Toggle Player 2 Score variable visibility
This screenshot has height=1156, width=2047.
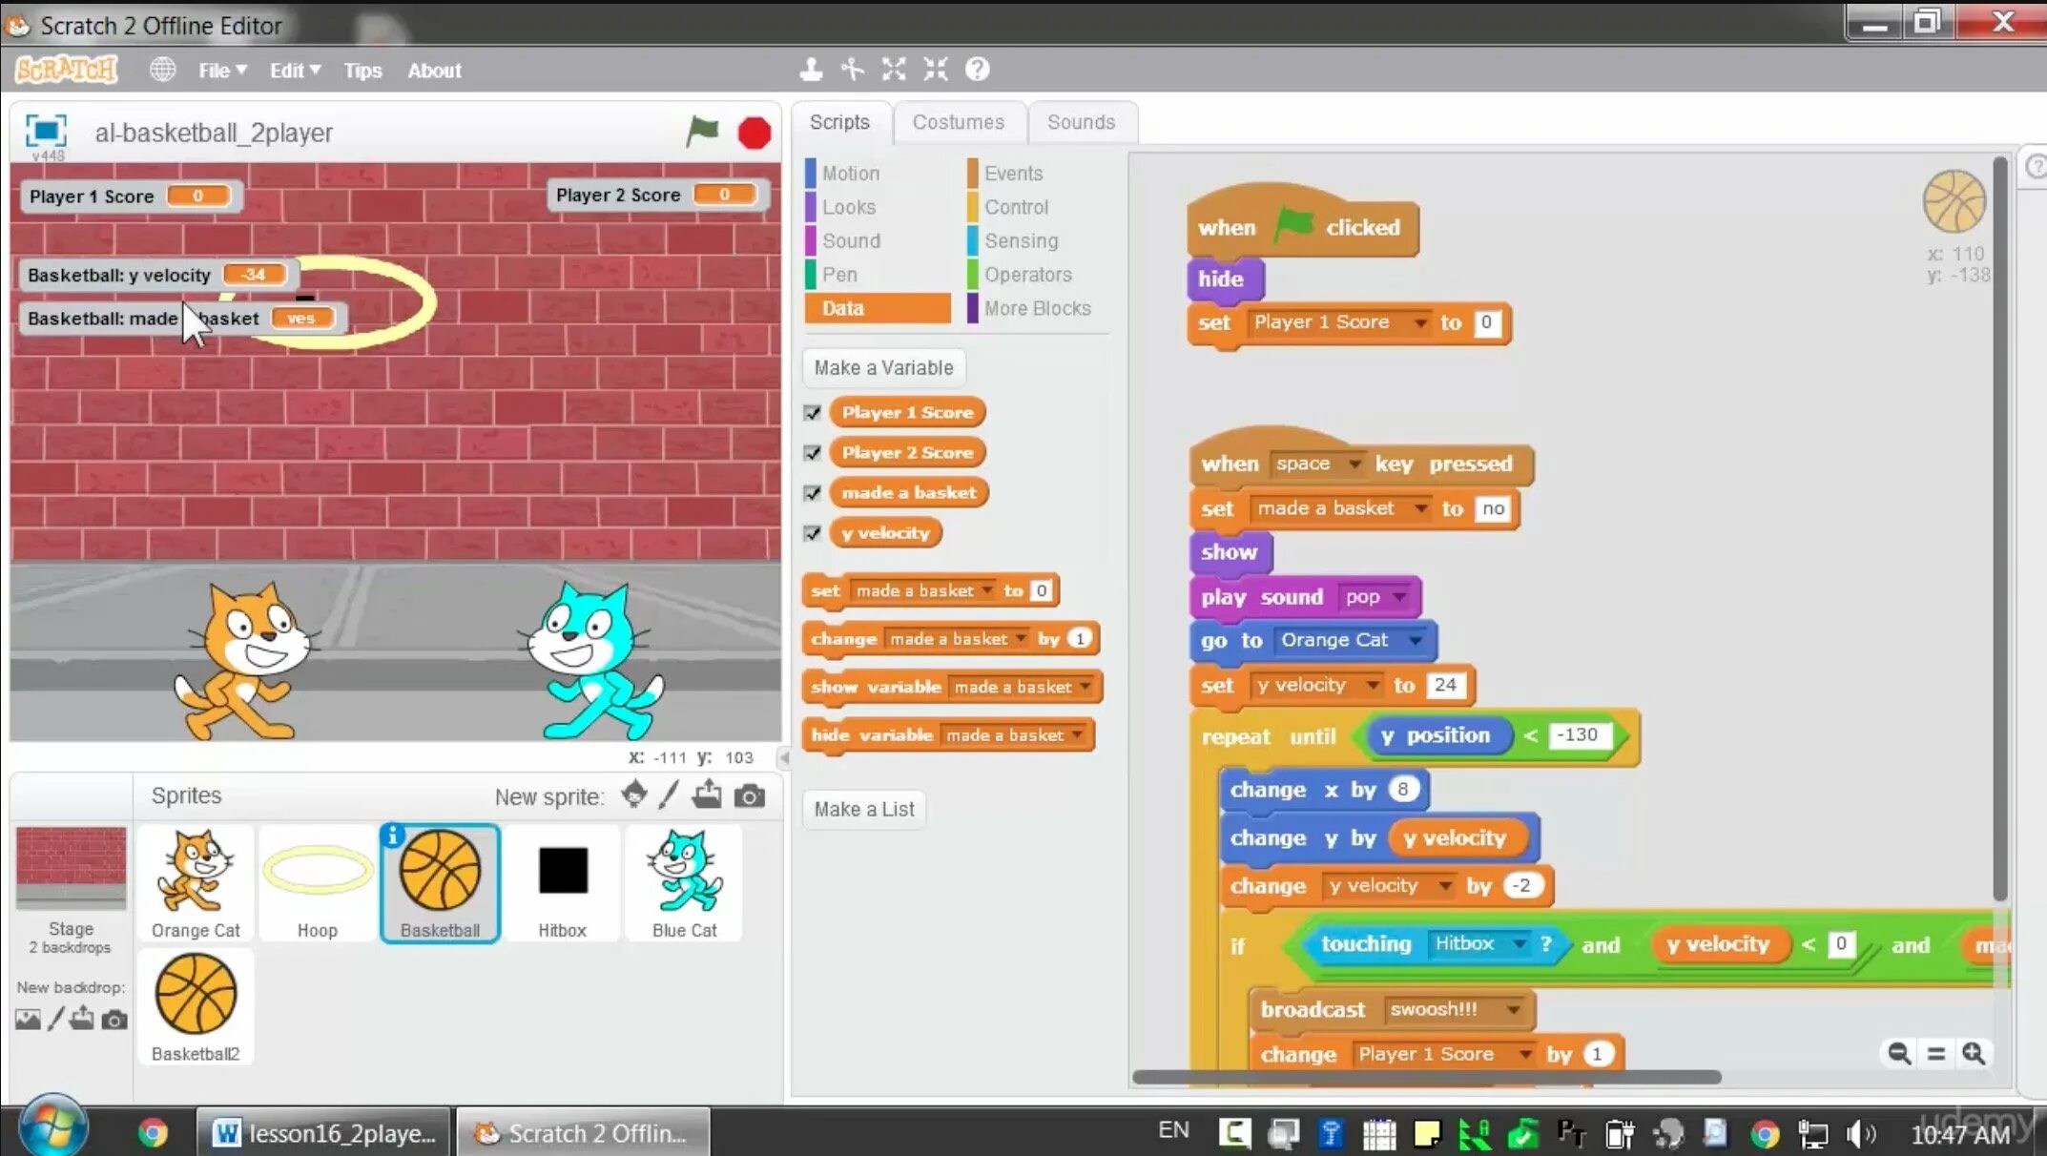pos(813,451)
